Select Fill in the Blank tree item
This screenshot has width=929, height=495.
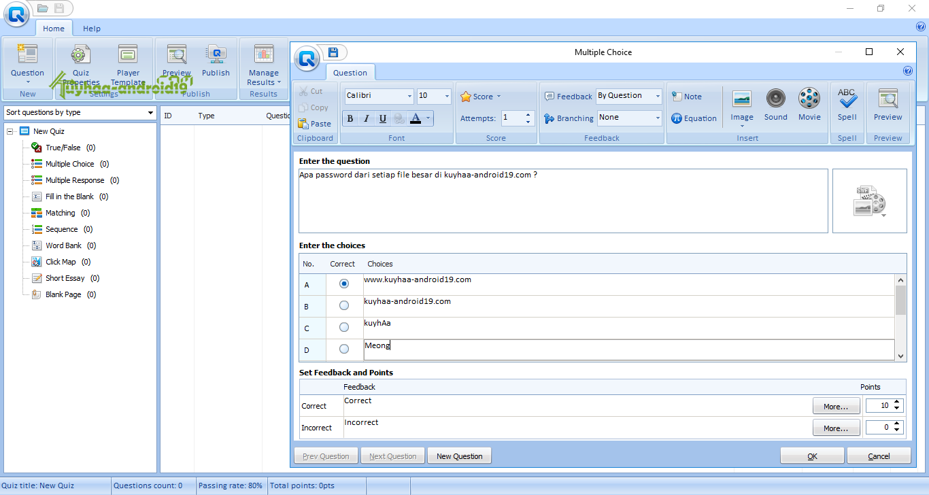(x=69, y=197)
